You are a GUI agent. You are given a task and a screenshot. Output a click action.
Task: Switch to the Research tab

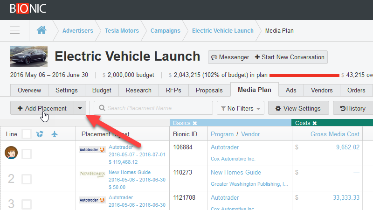click(138, 90)
